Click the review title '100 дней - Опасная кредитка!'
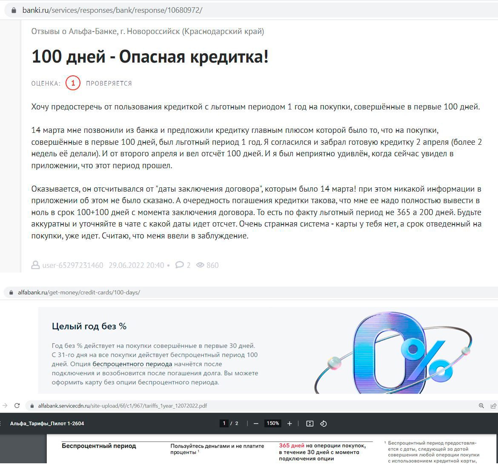Viewport: 498px width, 465px height. 150,57
